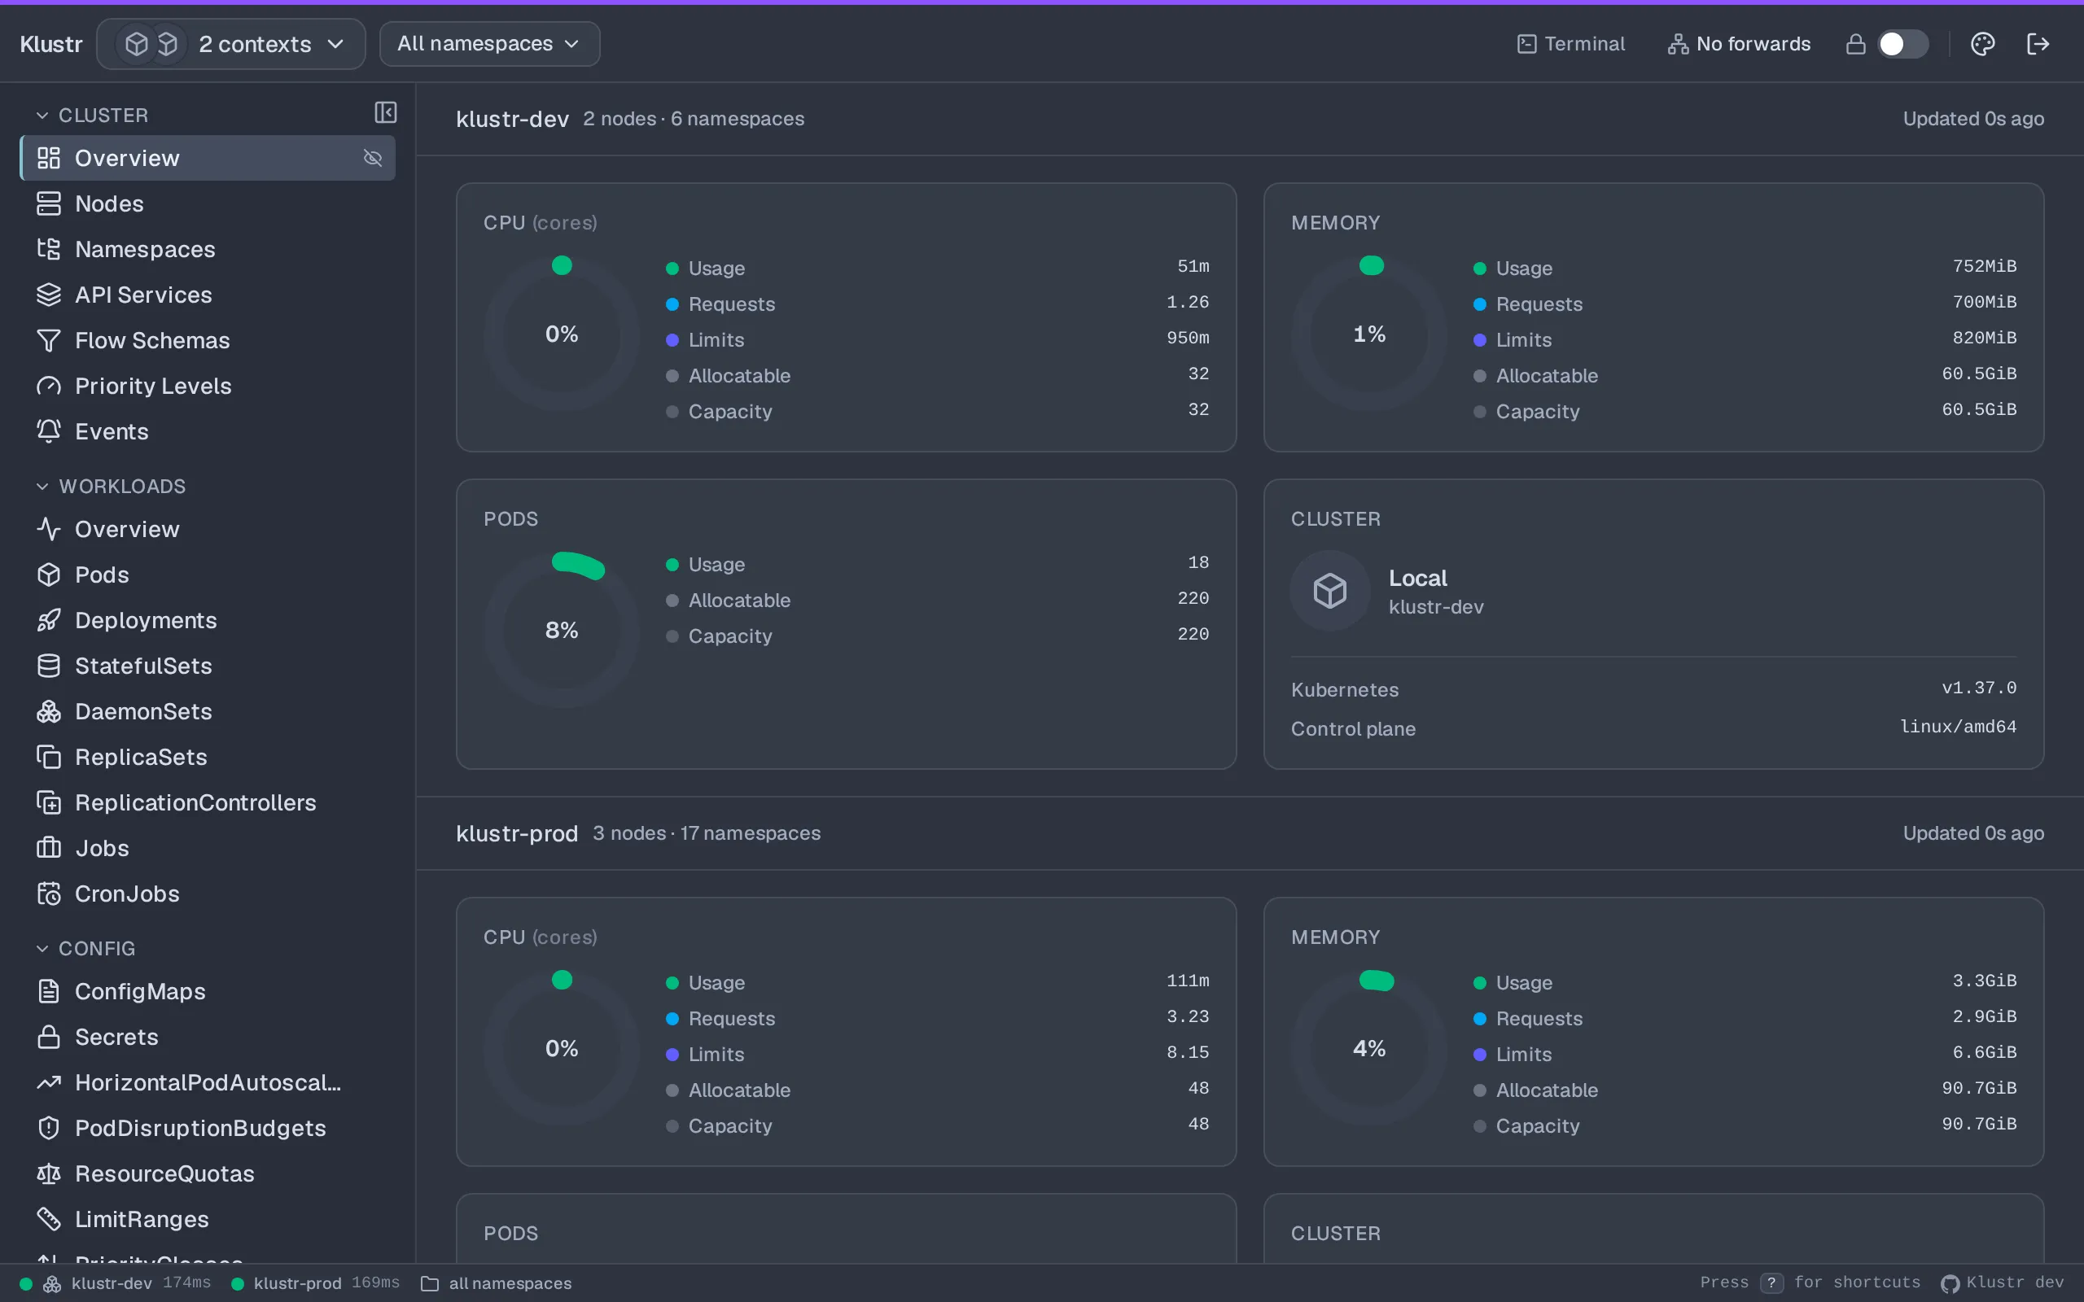Click the DaemonSets icon
The image size is (2084, 1302).
(49, 711)
